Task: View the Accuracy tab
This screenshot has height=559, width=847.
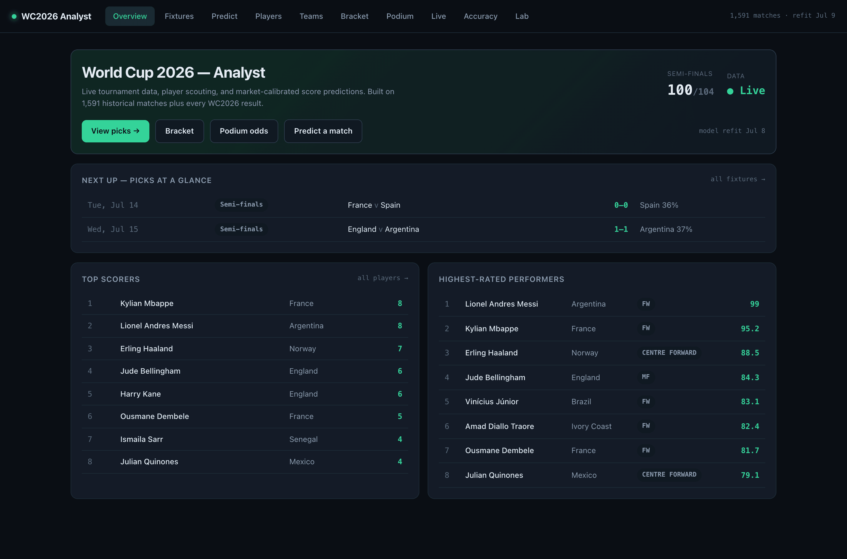Action: coord(480,16)
